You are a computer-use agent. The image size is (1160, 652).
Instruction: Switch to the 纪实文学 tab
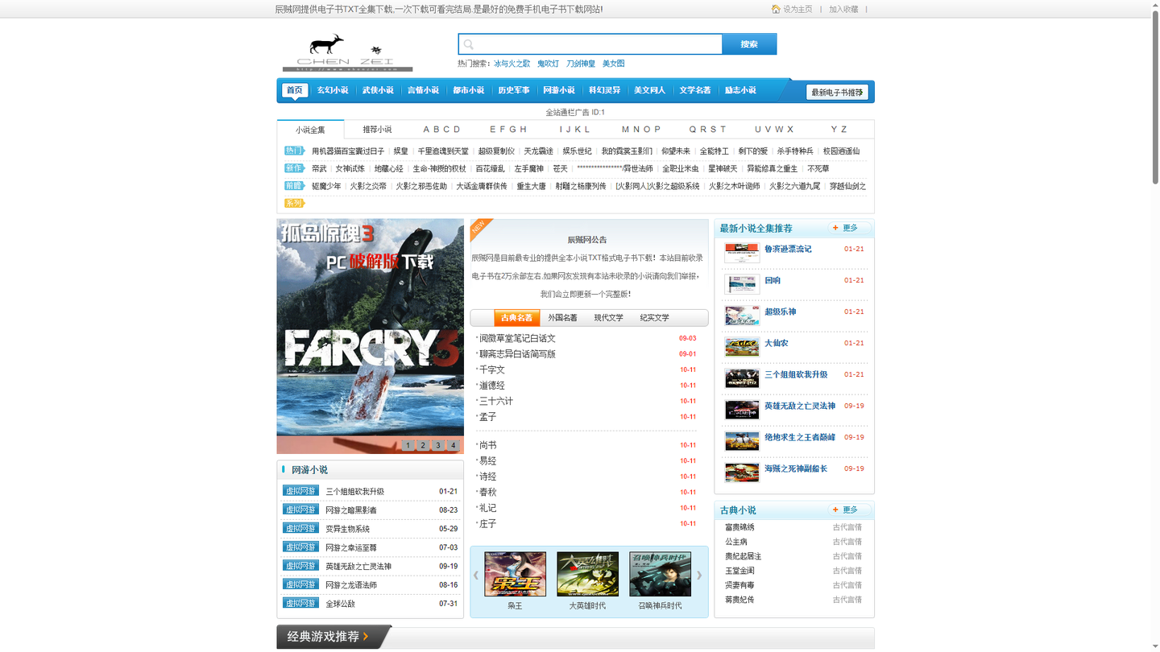pyautogui.click(x=655, y=318)
